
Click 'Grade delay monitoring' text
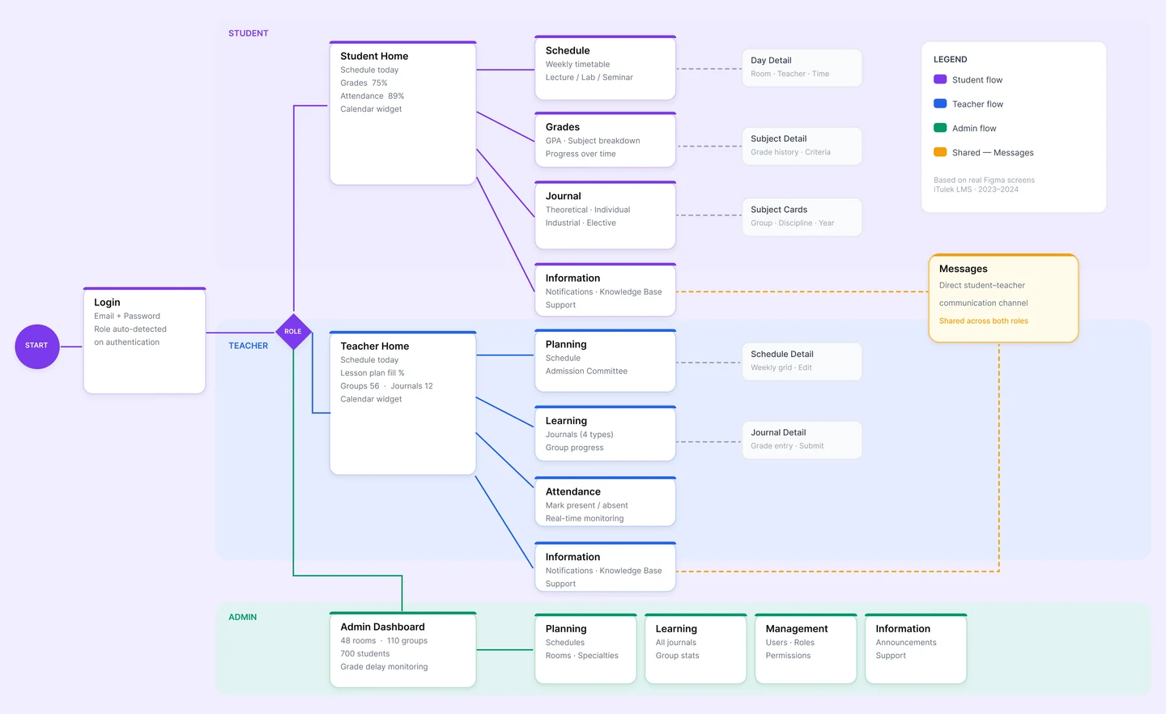(384, 667)
